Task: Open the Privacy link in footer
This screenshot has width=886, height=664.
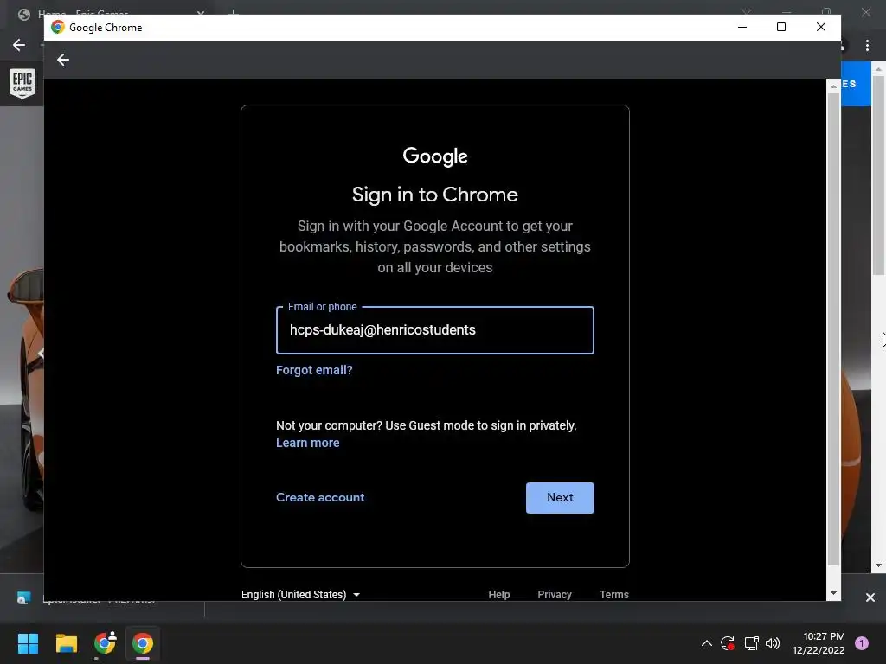Action: 555,595
